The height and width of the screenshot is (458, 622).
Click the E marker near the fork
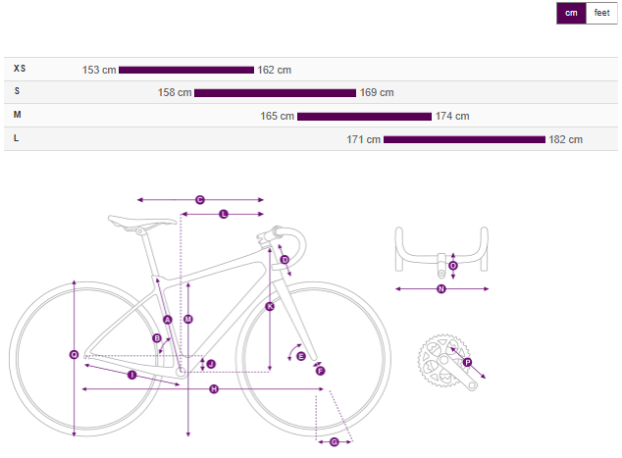point(301,356)
